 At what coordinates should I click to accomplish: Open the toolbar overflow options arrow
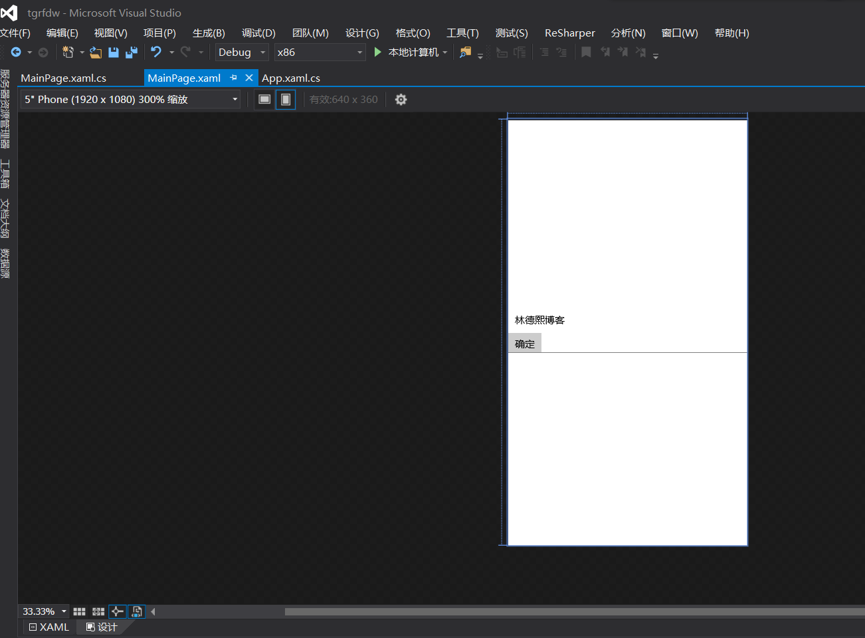click(x=656, y=57)
